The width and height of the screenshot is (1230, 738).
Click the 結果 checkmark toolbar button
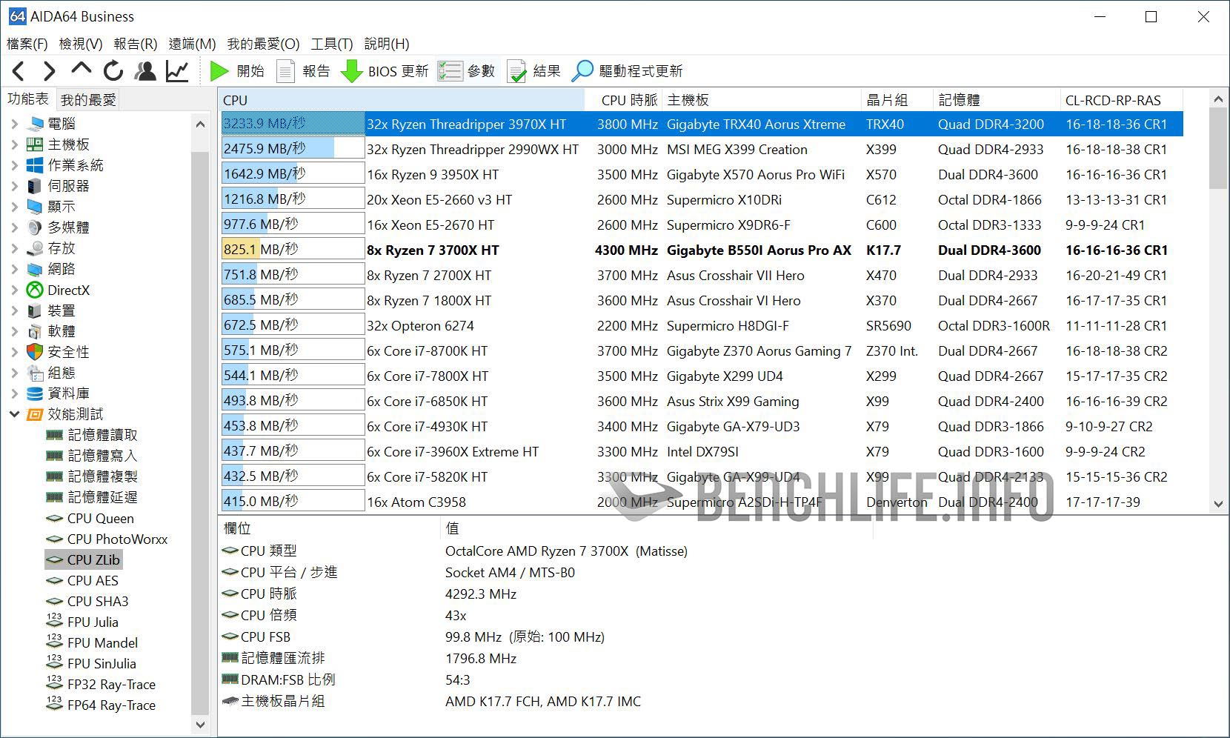(533, 71)
